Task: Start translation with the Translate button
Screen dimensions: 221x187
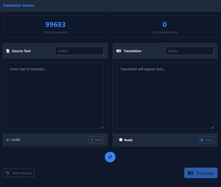Action: point(201,173)
